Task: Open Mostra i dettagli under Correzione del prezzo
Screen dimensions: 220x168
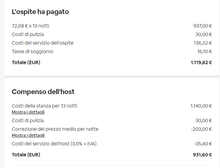Action: (x=28, y=135)
